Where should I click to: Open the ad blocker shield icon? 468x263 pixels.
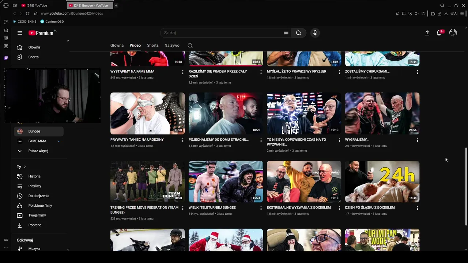[410, 14]
